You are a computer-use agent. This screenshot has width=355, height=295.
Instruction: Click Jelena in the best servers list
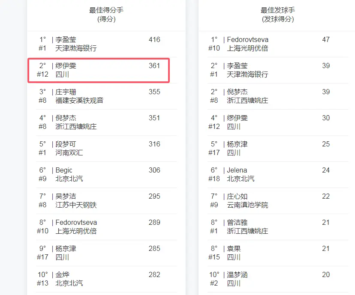237,170
